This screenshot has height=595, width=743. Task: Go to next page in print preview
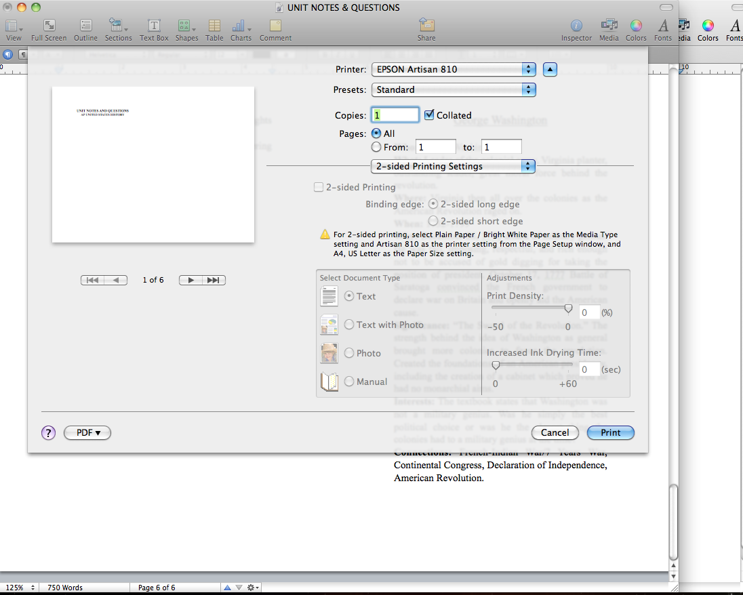pyautogui.click(x=190, y=280)
